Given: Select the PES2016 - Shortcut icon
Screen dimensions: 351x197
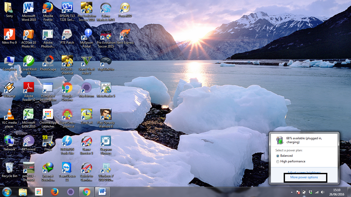Looking at the screenshot, I should (67, 65).
